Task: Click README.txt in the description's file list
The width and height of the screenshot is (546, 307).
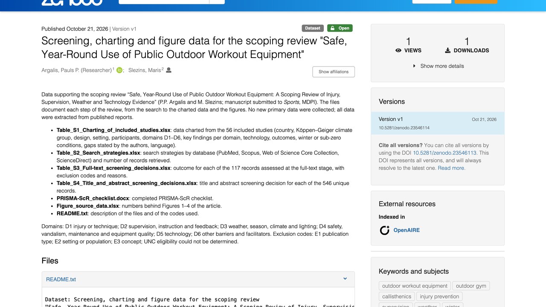Action: click(73, 214)
